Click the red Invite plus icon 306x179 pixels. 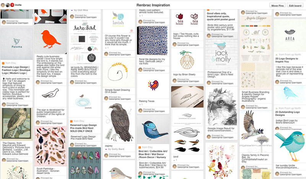click(x=12, y=5)
